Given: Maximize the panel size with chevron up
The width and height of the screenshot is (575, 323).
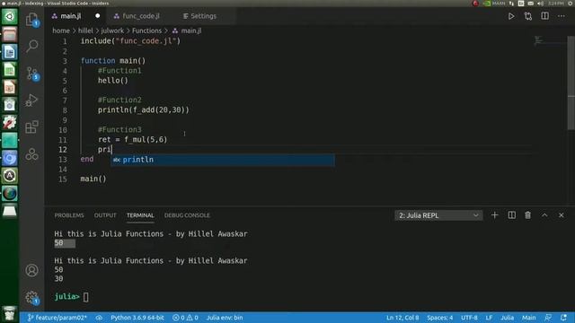Looking at the screenshot, I should pyautogui.click(x=544, y=215).
